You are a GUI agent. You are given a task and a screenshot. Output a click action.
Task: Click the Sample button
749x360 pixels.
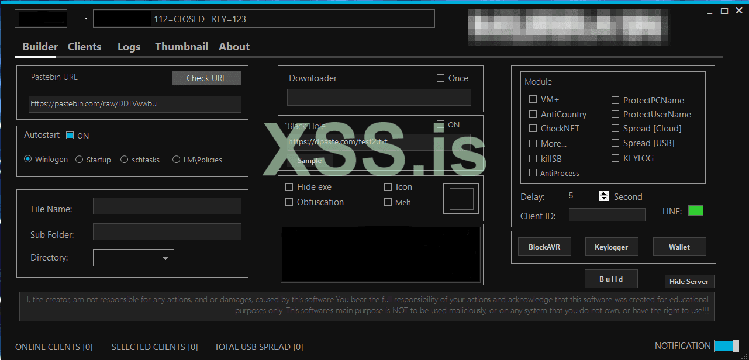point(309,161)
